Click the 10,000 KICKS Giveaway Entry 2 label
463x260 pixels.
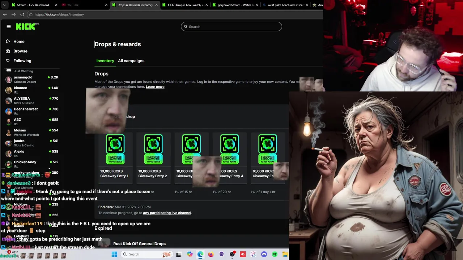point(153,173)
